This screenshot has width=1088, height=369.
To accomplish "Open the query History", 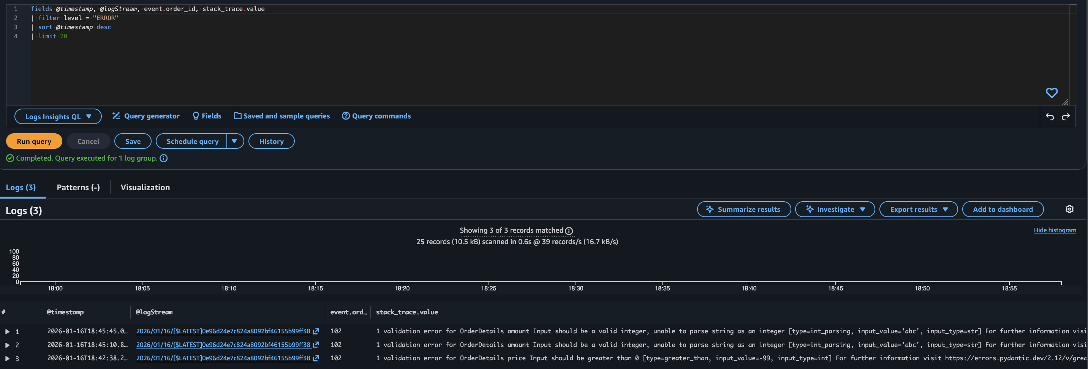I will click(x=271, y=141).
